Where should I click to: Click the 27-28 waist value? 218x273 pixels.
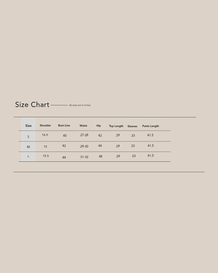click(84, 135)
